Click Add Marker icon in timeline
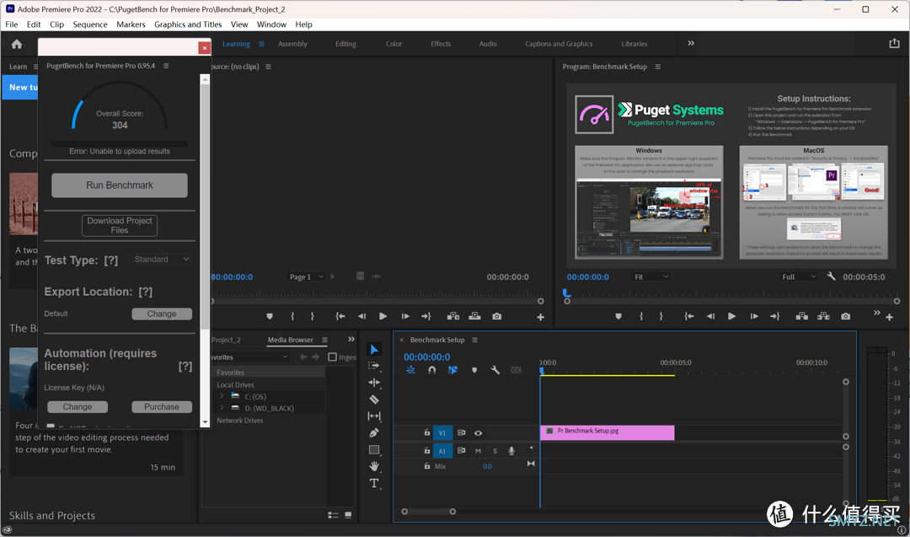 pos(474,370)
